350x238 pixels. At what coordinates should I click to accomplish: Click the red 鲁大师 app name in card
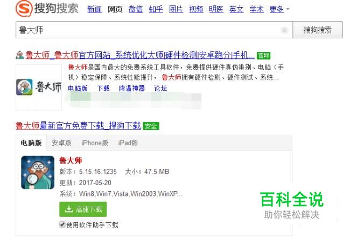pos(71,160)
